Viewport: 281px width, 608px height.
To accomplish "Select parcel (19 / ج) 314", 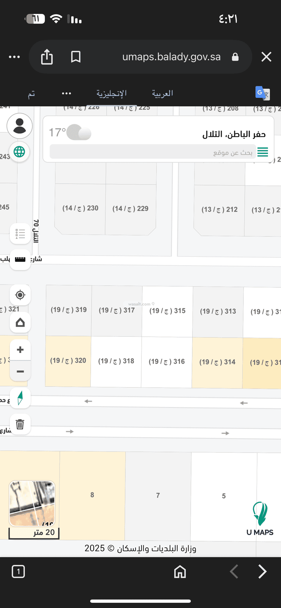I will (x=217, y=362).
